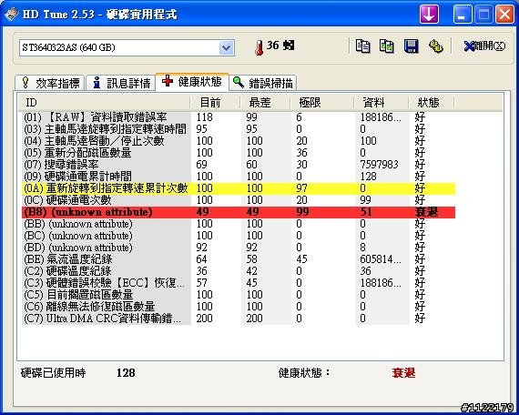Click the purple down-arrow title bar button
The height and width of the screenshot is (415, 519).
point(429,15)
